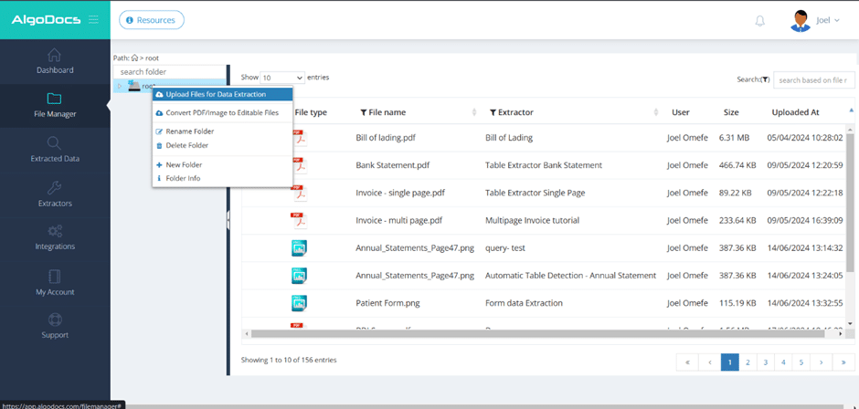
Task: Sort table by File name column
Action: (x=387, y=112)
